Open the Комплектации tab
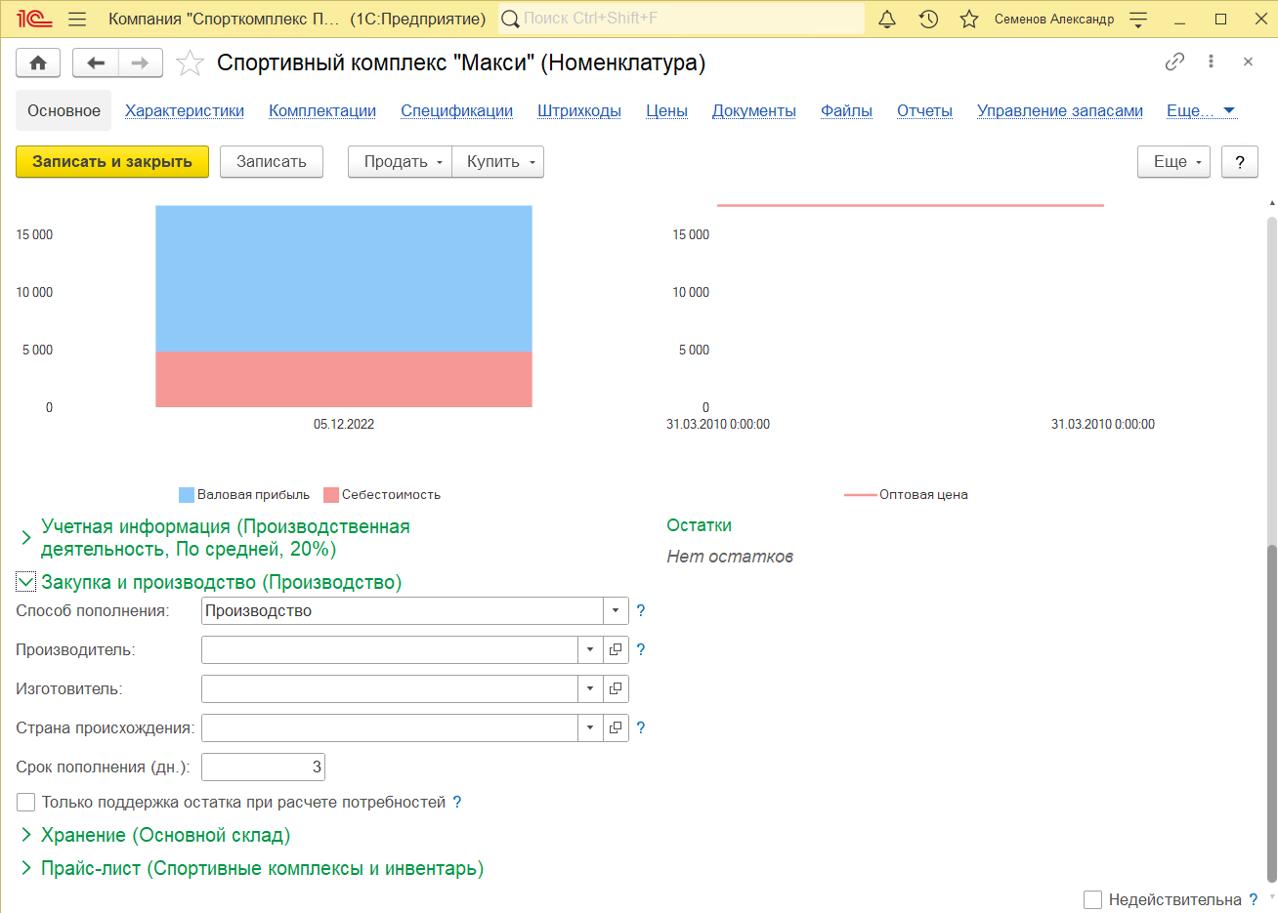1278x913 pixels. pos(322,110)
